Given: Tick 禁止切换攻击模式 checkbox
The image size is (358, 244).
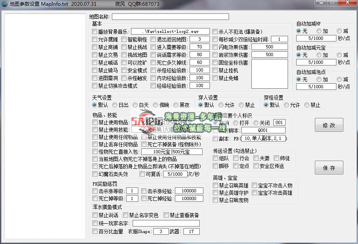Looking at the screenshot, I should [94, 85].
